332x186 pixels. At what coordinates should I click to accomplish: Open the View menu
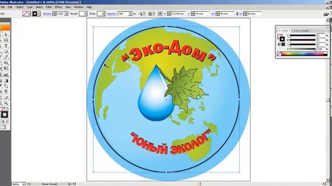pos(68,7)
